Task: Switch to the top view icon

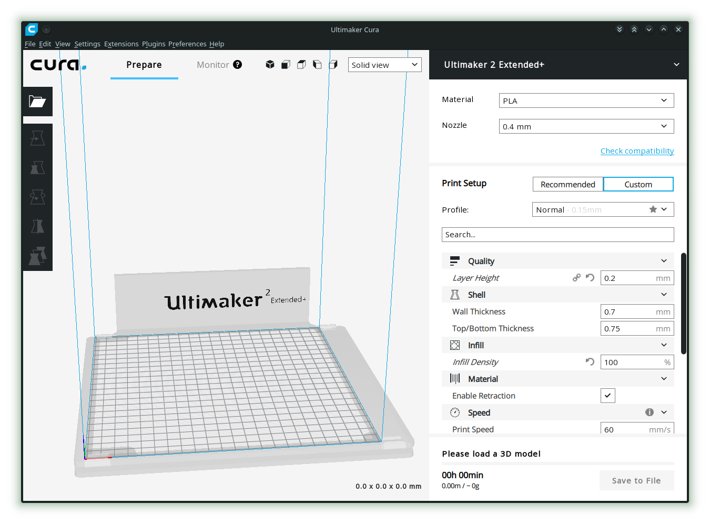Action: coord(301,64)
